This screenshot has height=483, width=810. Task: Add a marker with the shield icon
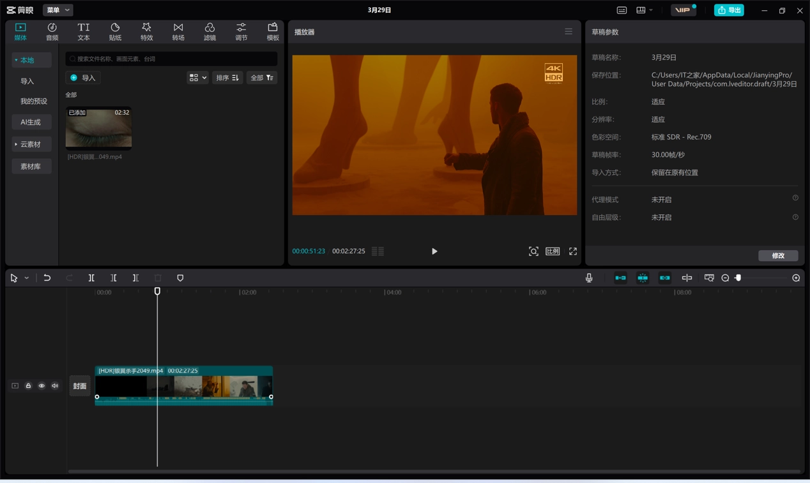pyautogui.click(x=180, y=278)
